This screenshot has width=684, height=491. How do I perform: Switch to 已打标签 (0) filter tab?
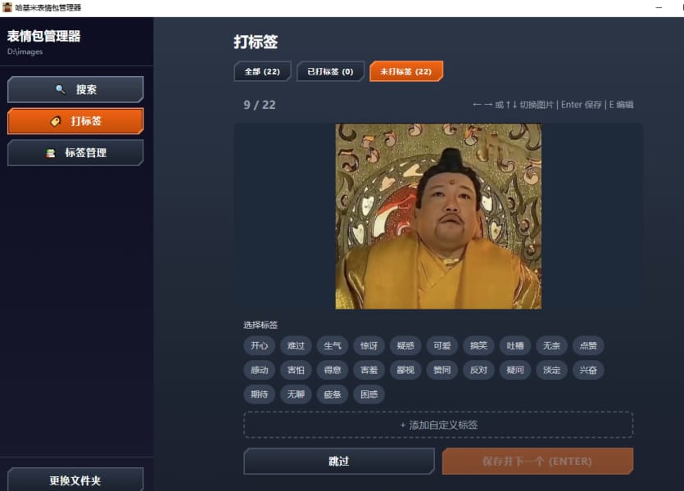tap(330, 71)
